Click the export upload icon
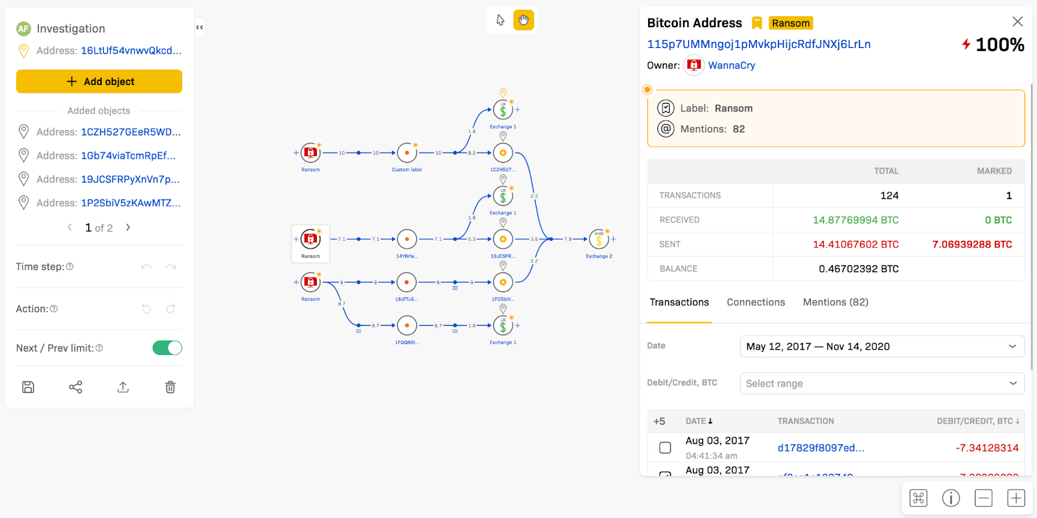The height and width of the screenshot is (518, 1037). (123, 387)
